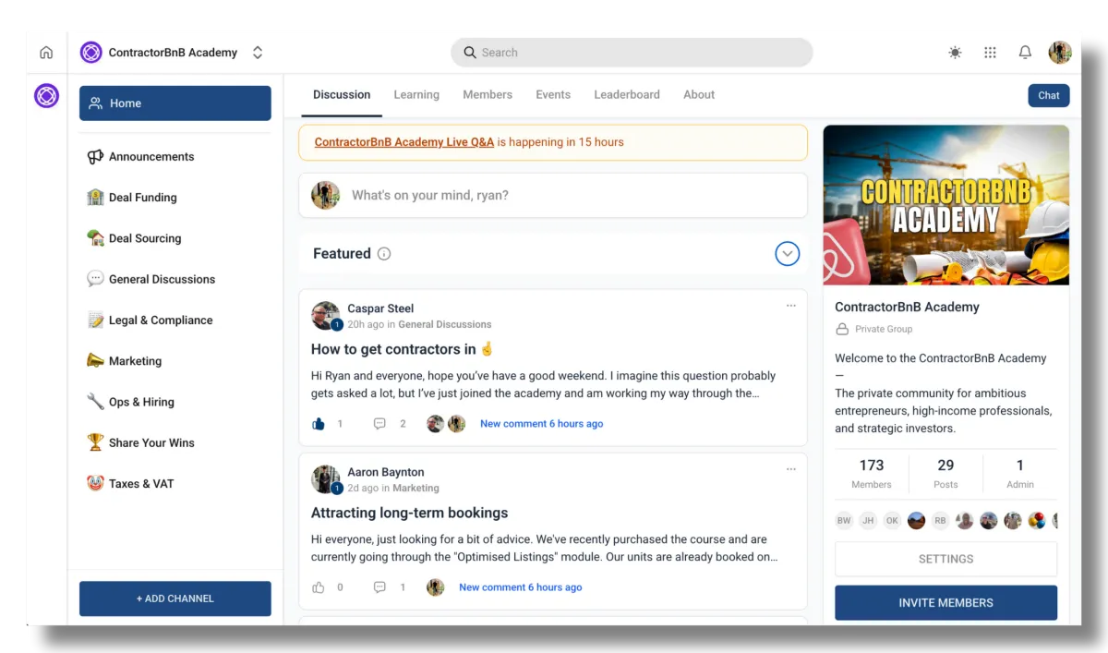Click the 29 Posts count

click(x=945, y=473)
